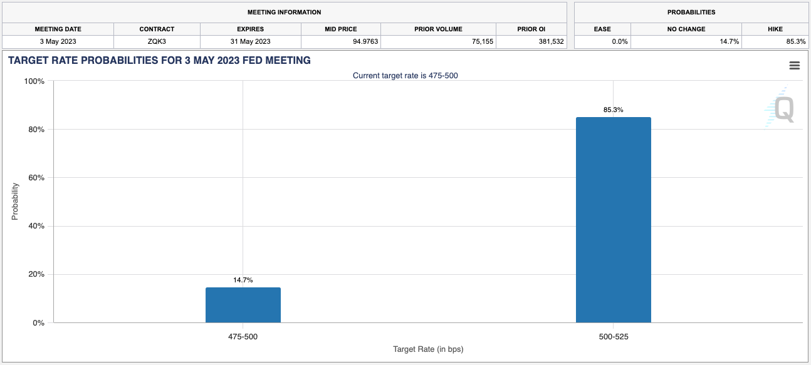Open the chart hamburger menu

pyautogui.click(x=794, y=66)
